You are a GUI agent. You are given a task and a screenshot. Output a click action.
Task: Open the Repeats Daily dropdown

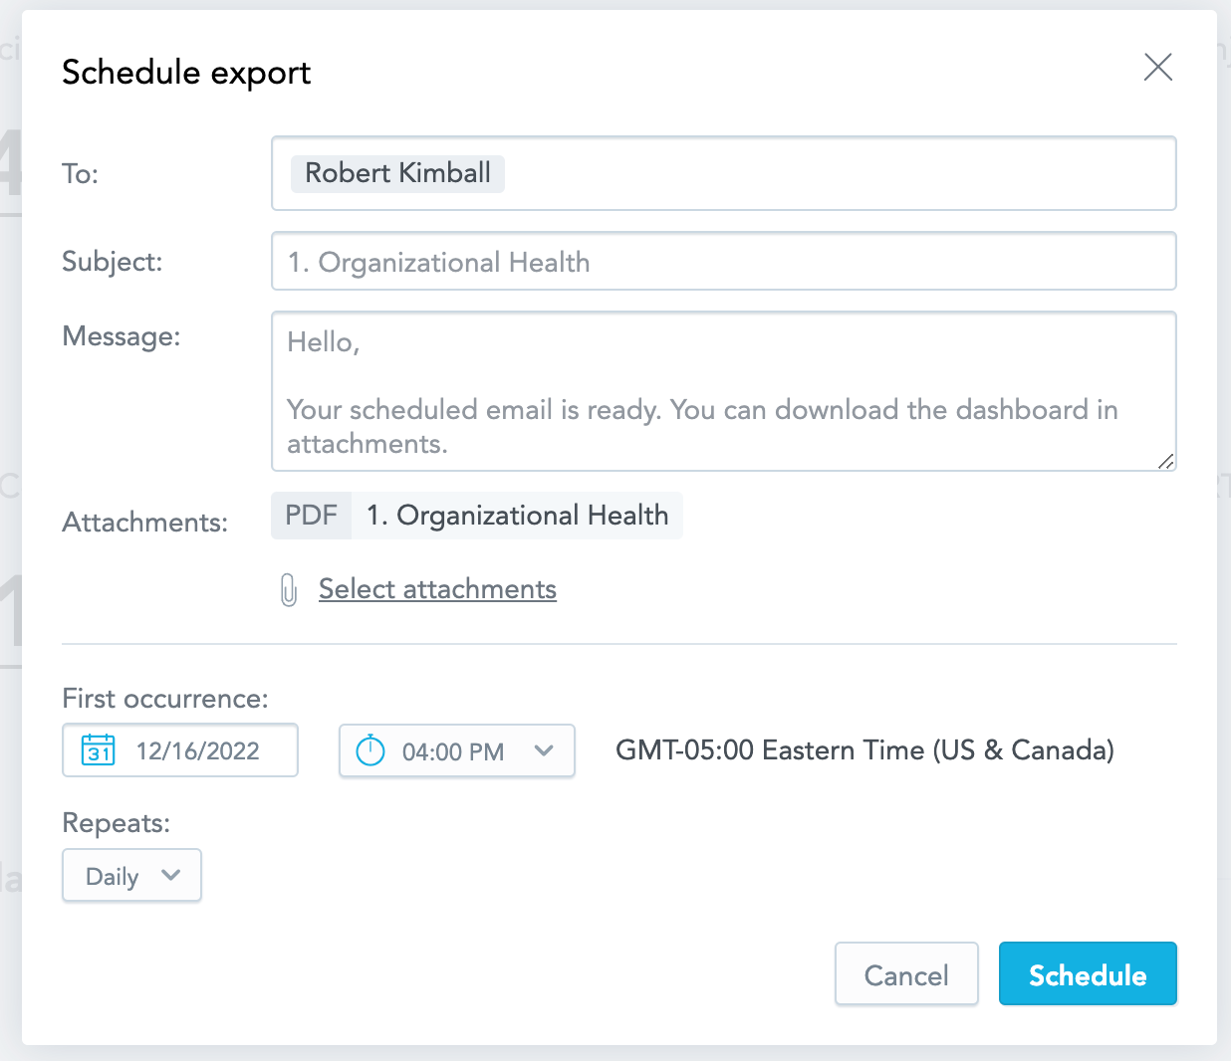(x=113, y=876)
